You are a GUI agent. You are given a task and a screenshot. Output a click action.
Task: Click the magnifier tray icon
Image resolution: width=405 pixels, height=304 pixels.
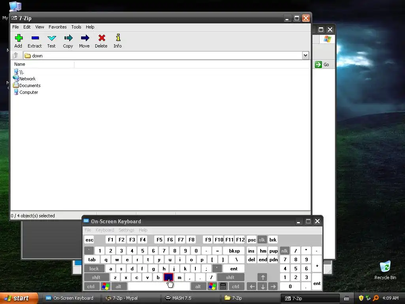pos(376,298)
